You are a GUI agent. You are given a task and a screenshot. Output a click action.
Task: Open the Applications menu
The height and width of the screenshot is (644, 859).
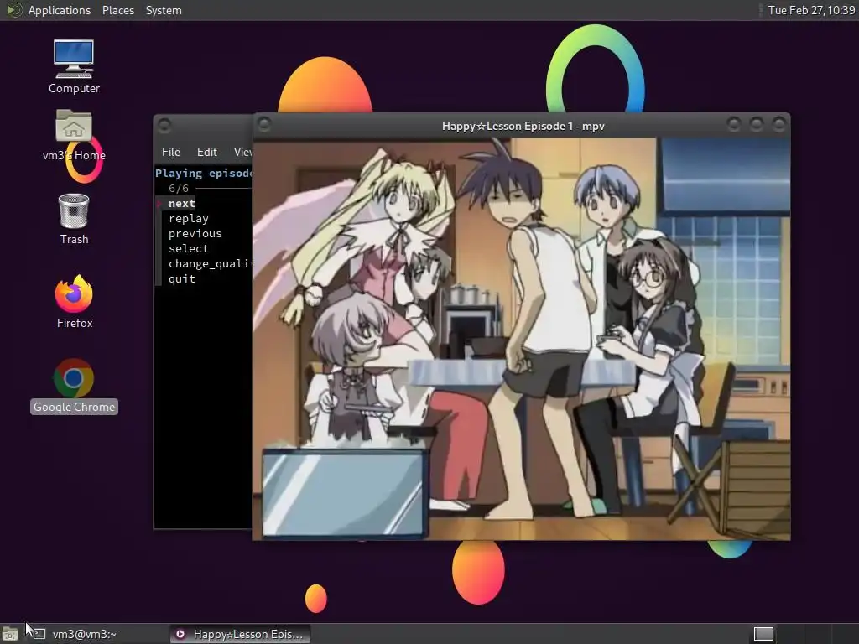click(60, 10)
